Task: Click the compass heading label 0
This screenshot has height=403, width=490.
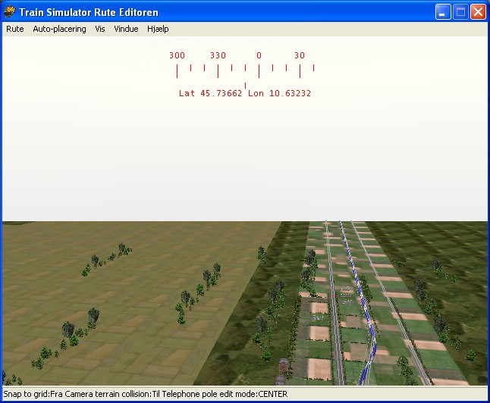Action: tap(259, 55)
